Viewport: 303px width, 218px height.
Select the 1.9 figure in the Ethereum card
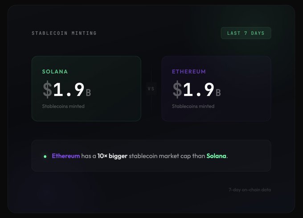tap(198, 90)
